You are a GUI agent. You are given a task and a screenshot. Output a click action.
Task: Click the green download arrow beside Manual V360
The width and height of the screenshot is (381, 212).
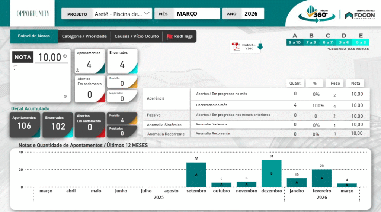click(x=260, y=47)
